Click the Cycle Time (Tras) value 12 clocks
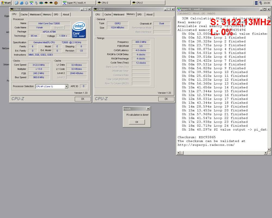The width and height of the screenshot is (272, 218). [141, 63]
